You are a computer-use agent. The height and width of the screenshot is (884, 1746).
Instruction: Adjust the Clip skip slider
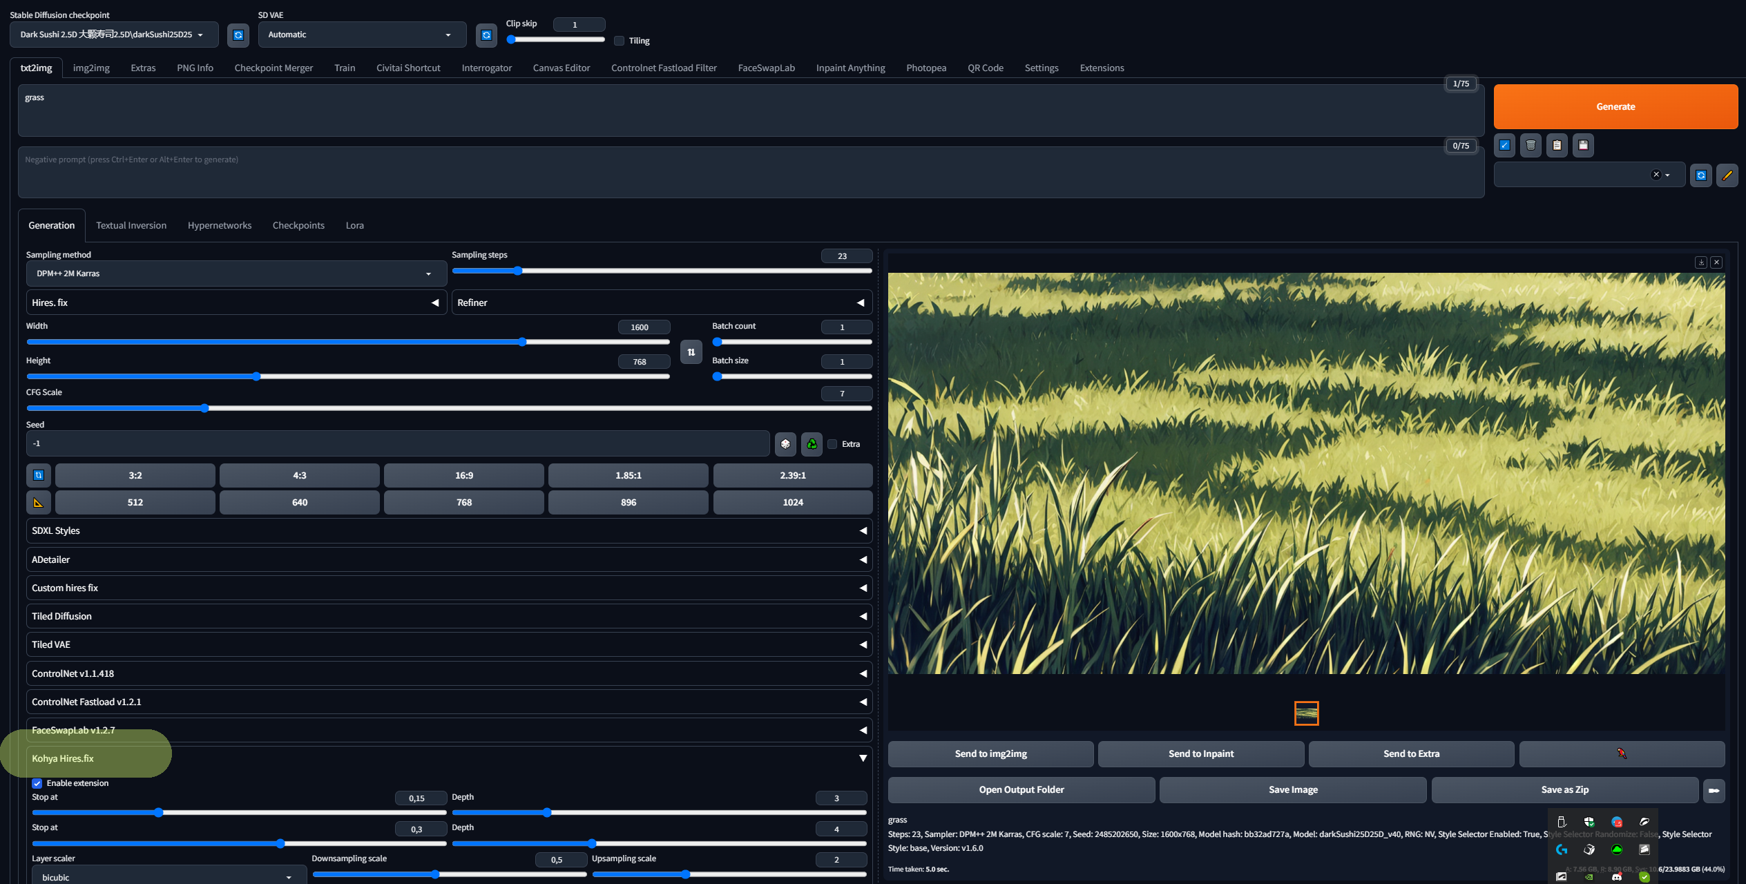point(555,39)
